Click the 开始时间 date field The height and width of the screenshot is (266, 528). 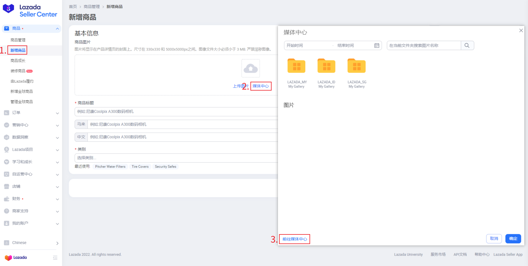tap(308, 45)
